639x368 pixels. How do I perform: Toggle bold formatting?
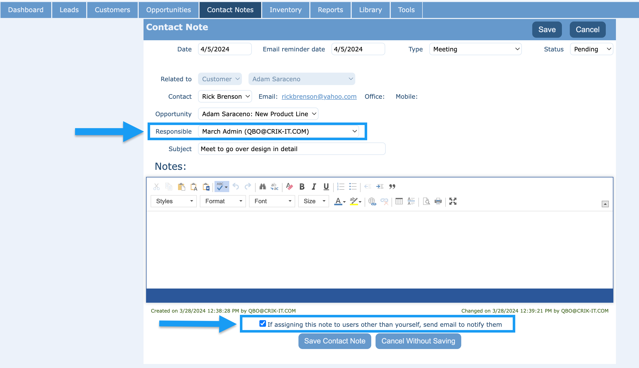[x=302, y=187]
